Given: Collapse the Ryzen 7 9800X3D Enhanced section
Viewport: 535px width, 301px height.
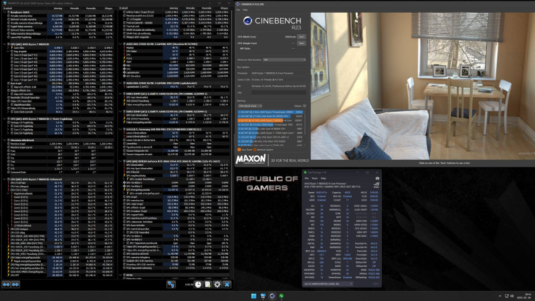Looking at the screenshot, I should point(5,179).
